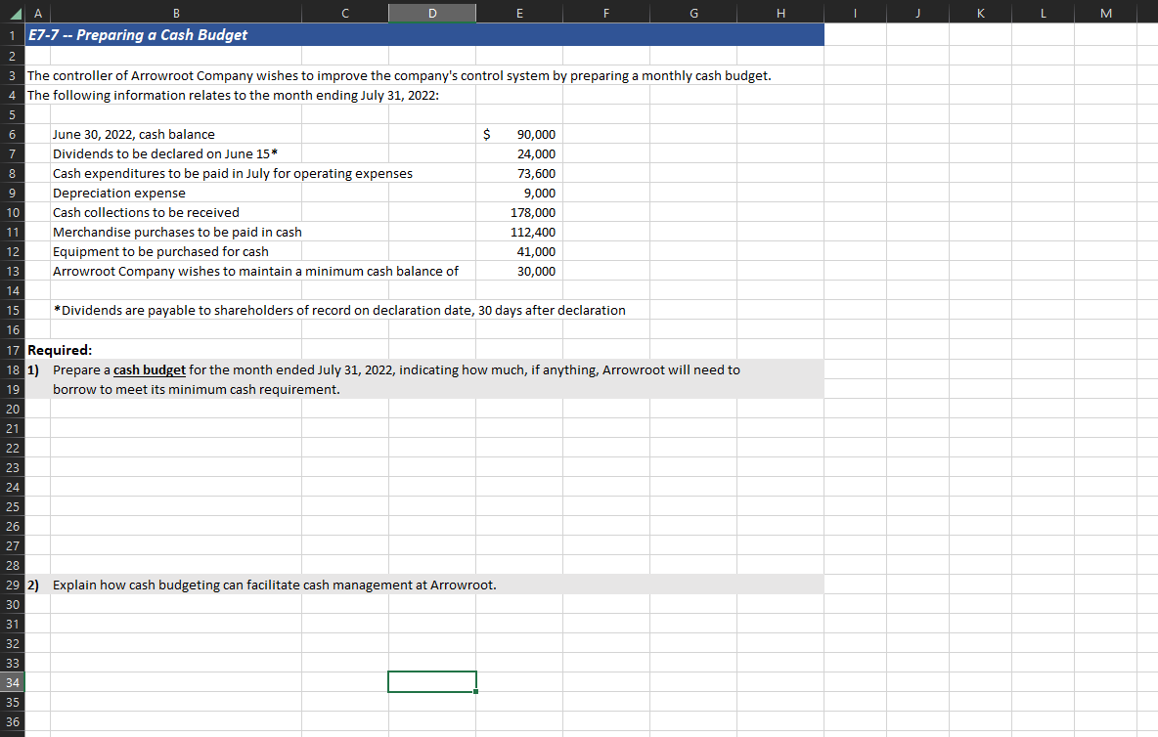Click the 'Merchandise purchases to be paid in cash' cell
The image size is (1158, 737).
(x=176, y=232)
